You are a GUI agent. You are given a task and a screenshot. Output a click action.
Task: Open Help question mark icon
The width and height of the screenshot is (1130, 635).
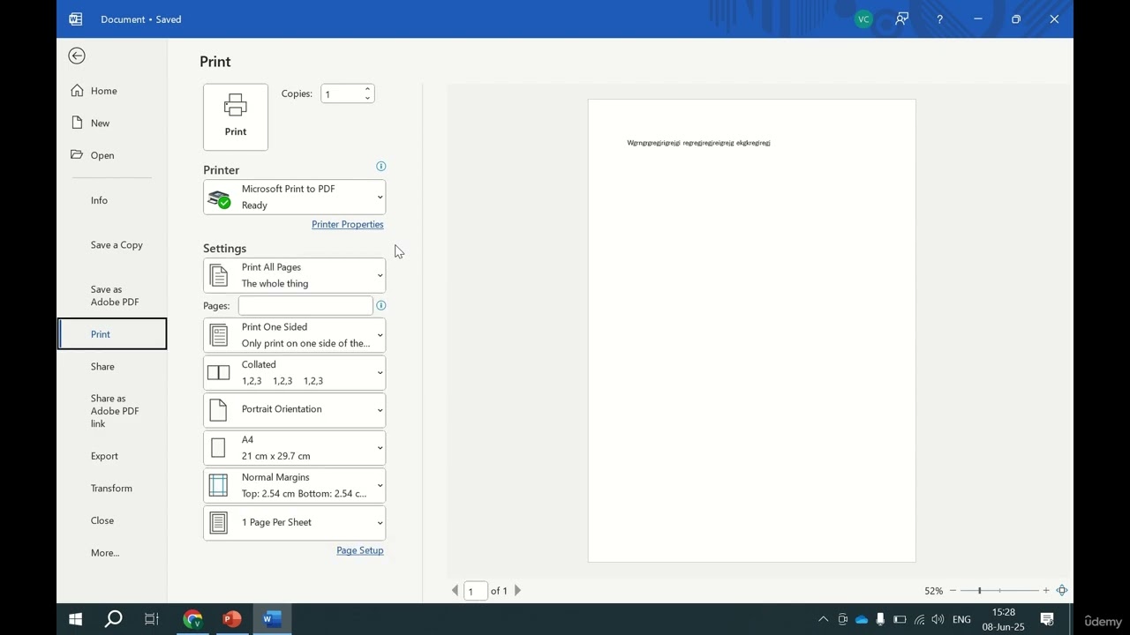pos(939,19)
